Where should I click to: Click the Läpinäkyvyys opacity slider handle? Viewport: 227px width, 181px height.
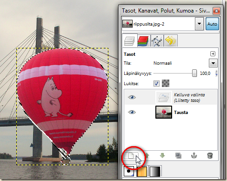pyautogui.click(x=194, y=73)
